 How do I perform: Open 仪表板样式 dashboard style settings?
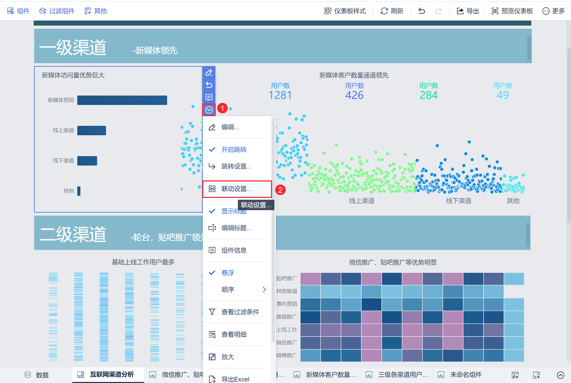tap(345, 11)
